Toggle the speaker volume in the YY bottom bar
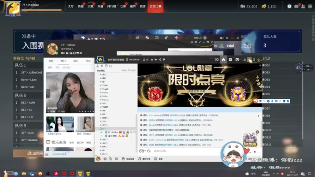315x177 pixels. coord(105,159)
